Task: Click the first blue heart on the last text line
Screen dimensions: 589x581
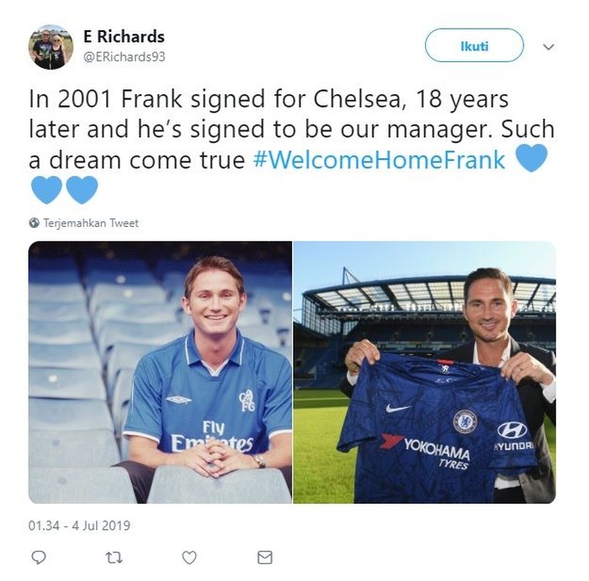Action: coord(46,190)
